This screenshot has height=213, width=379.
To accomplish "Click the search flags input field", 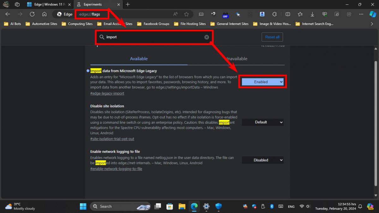I will click(154, 37).
